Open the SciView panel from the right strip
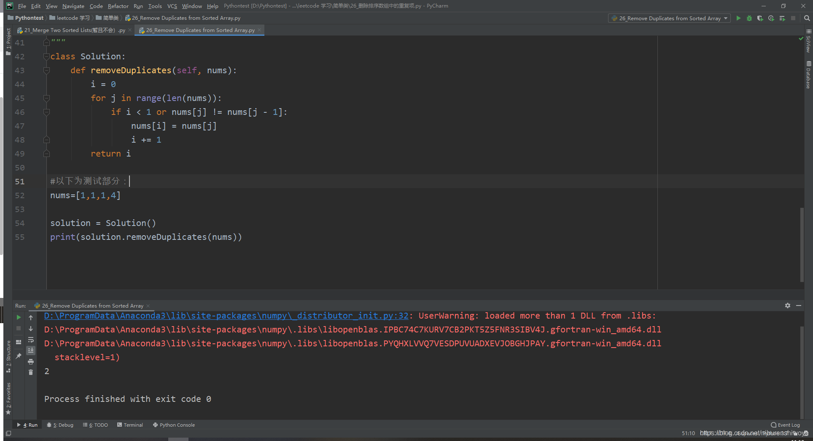This screenshot has height=441, width=813. (808, 41)
